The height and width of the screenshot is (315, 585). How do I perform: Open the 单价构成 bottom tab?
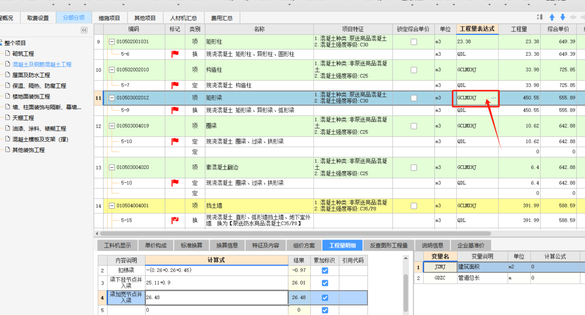156,245
